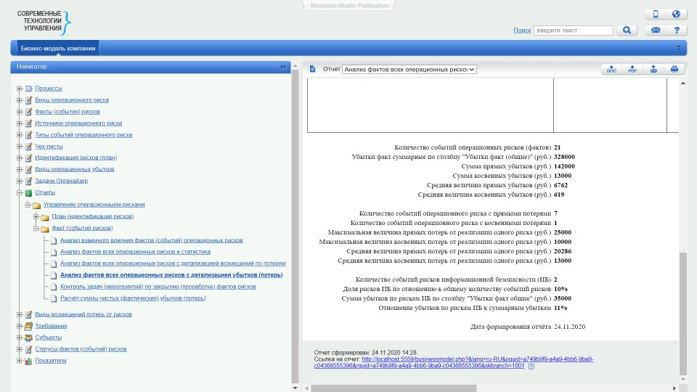This screenshot has width=697, height=392.
Task: Switch to the mobile version via the phone icon
Action: click(656, 15)
